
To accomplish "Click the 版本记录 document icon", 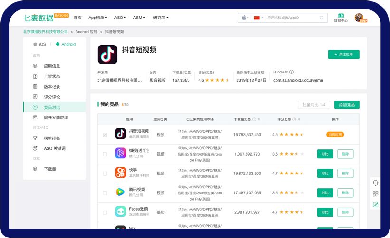I will pyautogui.click(x=35, y=87).
